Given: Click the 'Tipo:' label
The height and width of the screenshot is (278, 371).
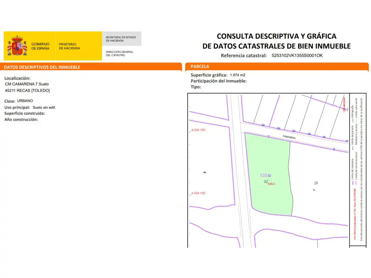Looking at the screenshot, I should pyautogui.click(x=196, y=87).
